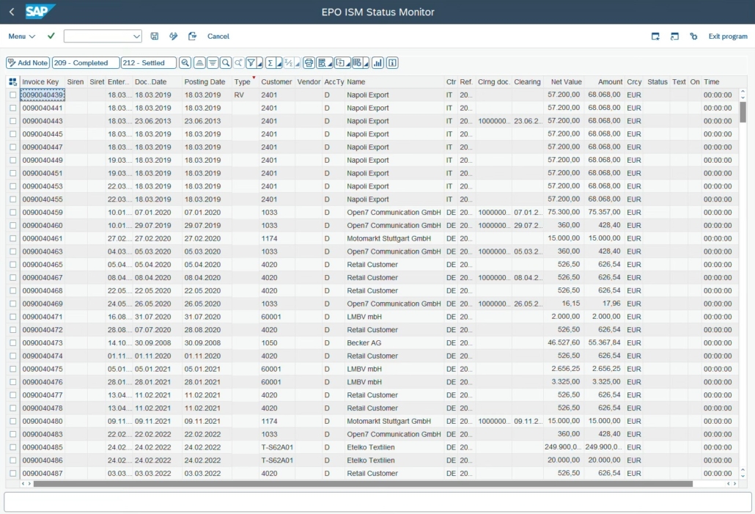This screenshot has height=514, width=755.
Task: Select row checkbox of invoice 0090040461
Action: point(13,238)
